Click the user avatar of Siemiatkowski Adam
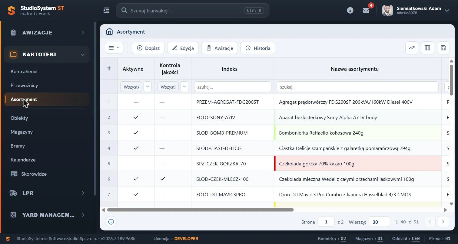The height and width of the screenshot is (244, 458). [x=387, y=10]
